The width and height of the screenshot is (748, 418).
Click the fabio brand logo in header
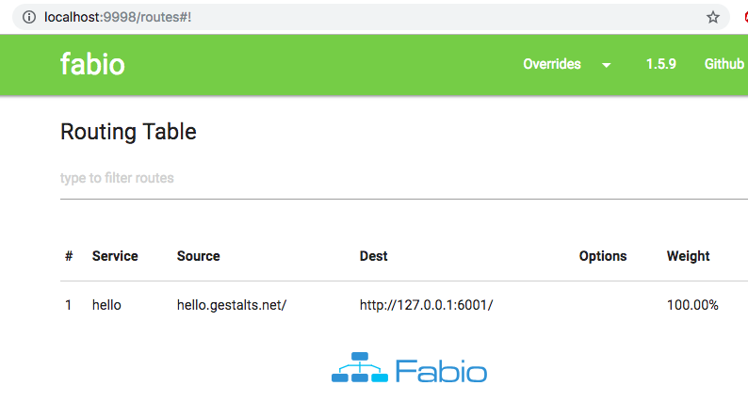[92, 64]
